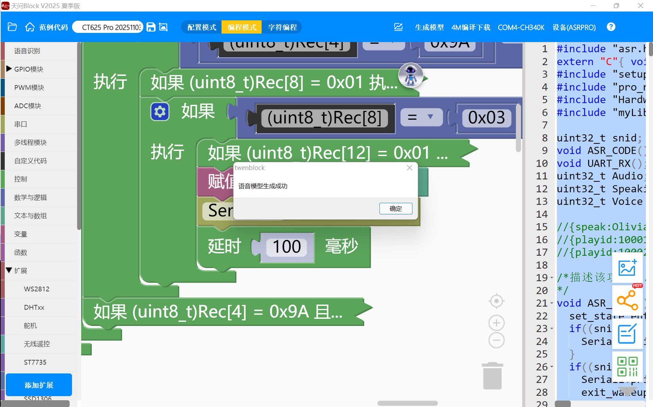Click the gear icon on the 如果 block
Screen dimensions: 653x407
(160, 112)
